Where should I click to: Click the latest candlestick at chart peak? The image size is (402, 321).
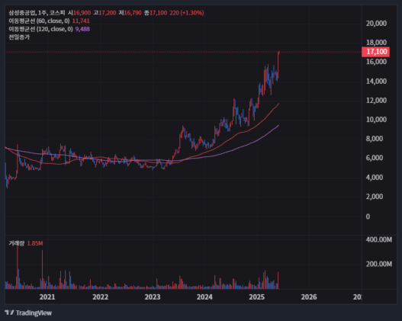click(278, 64)
